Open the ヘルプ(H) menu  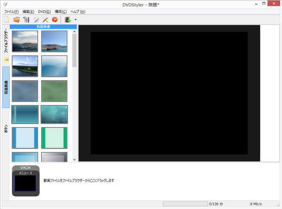[78, 11]
